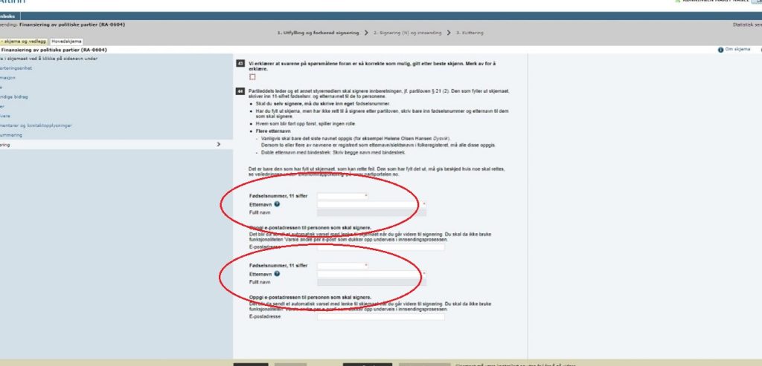This screenshot has width=762, height=366.
Task: Open the Om skjema link
Action: pyautogui.click(x=737, y=50)
